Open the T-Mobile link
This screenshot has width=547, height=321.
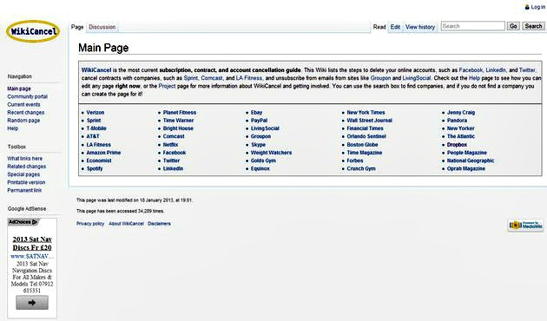(96, 128)
